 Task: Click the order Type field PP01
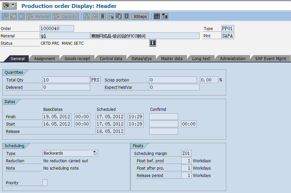[x=228, y=28]
